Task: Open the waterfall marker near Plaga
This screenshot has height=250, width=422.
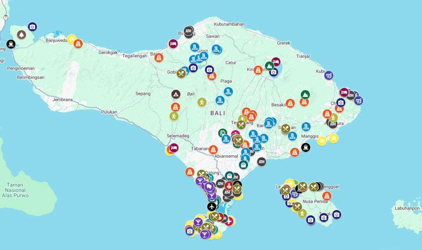Action: pyautogui.click(x=228, y=91)
